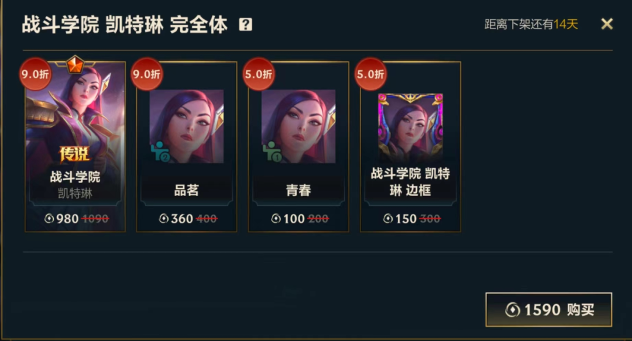Click the 980 price on legendary skin
Viewport: 632px width, 341px height.
tap(67, 219)
